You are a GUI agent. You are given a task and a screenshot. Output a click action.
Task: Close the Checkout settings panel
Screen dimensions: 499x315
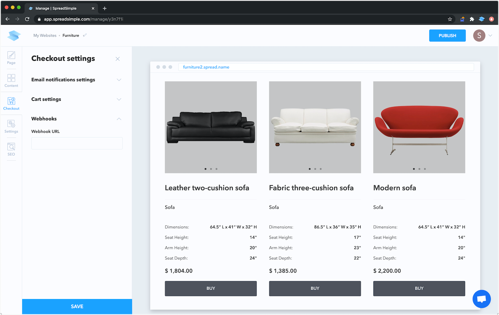tap(118, 59)
